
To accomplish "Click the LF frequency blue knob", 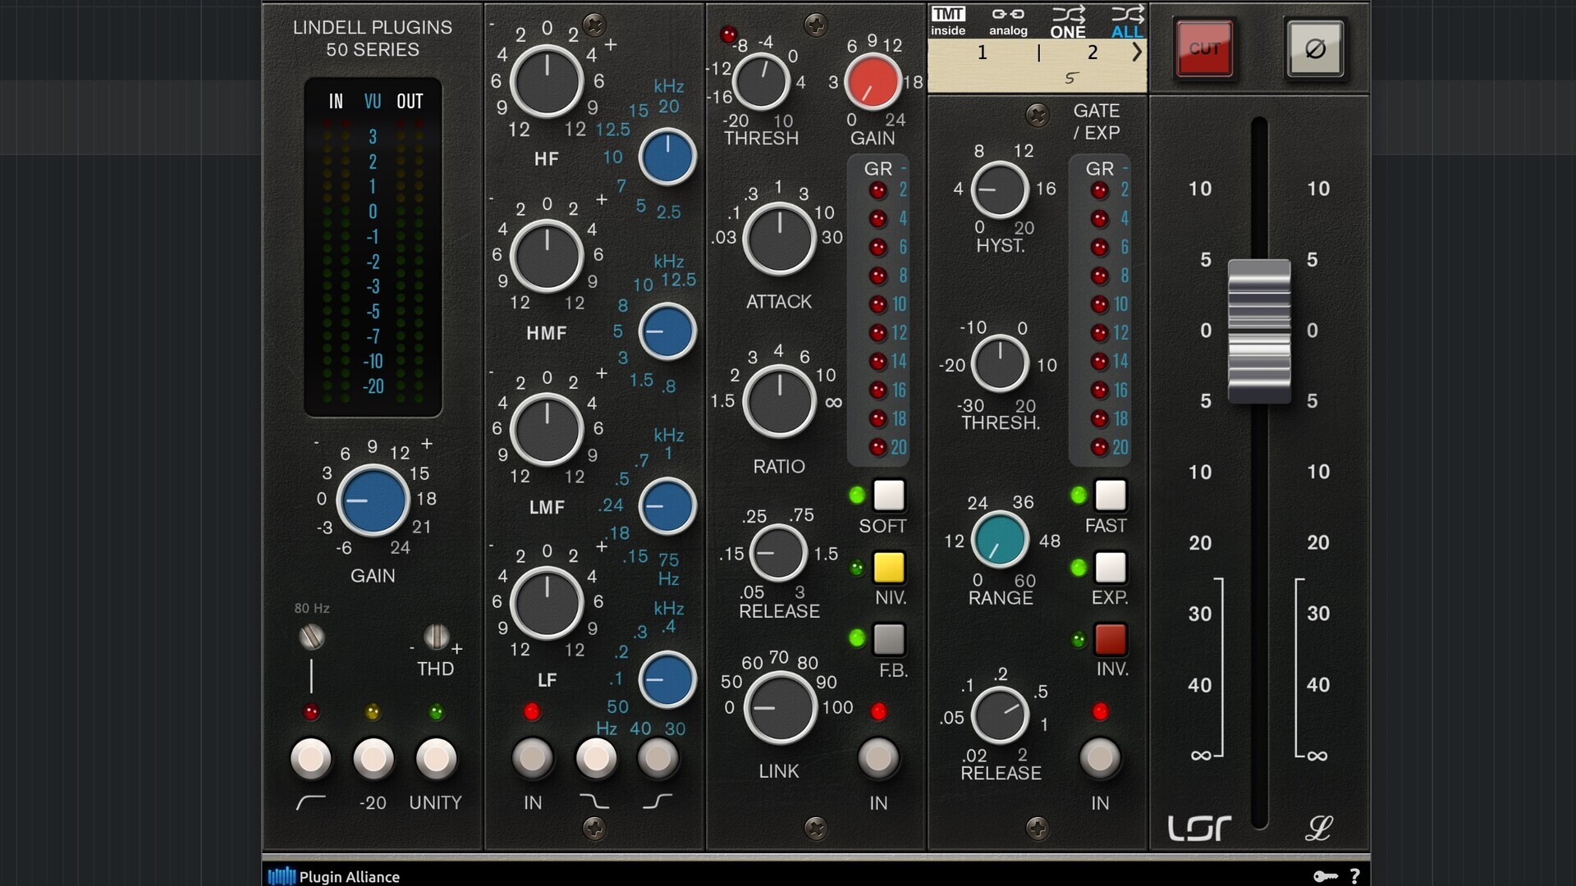I will coord(667,679).
